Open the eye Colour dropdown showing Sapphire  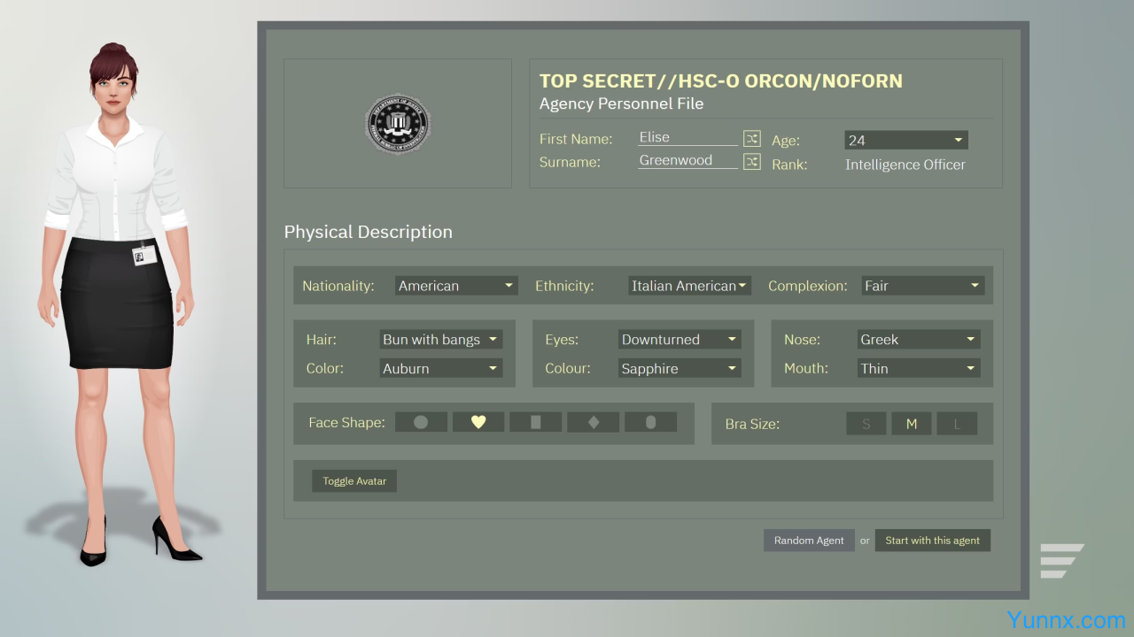click(x=680, y=369)
